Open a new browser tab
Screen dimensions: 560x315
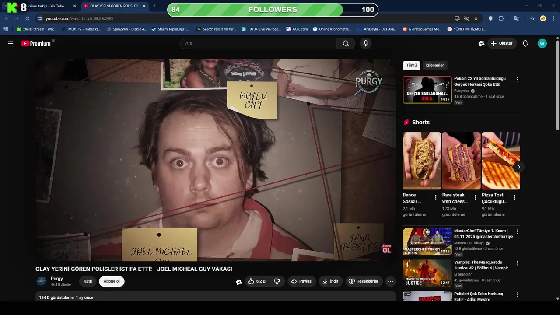pos(154,6)
